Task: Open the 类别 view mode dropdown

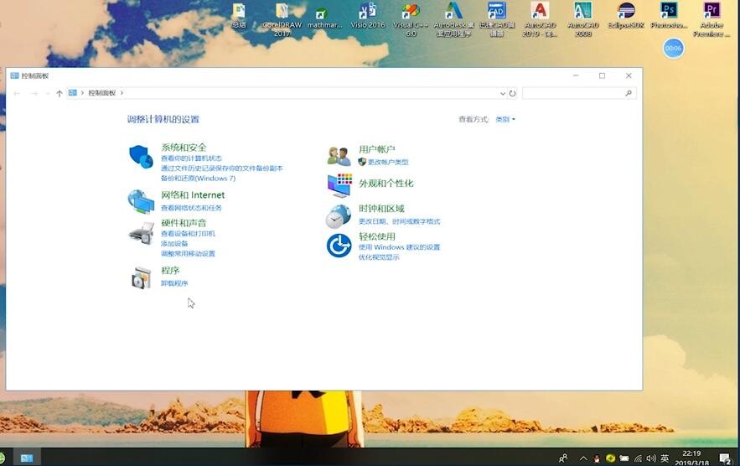Action: coord(505,120)
